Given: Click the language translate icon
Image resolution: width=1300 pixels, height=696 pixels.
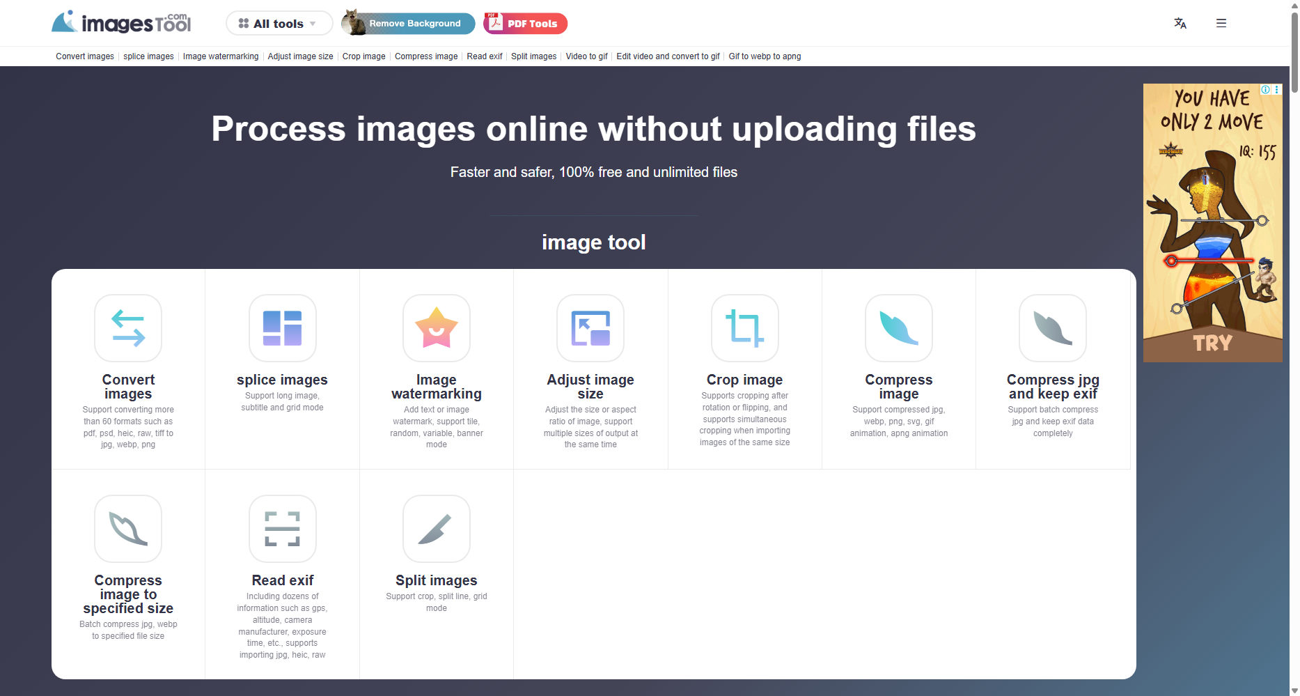Looking at the screenshot, I should (1180, 23).
